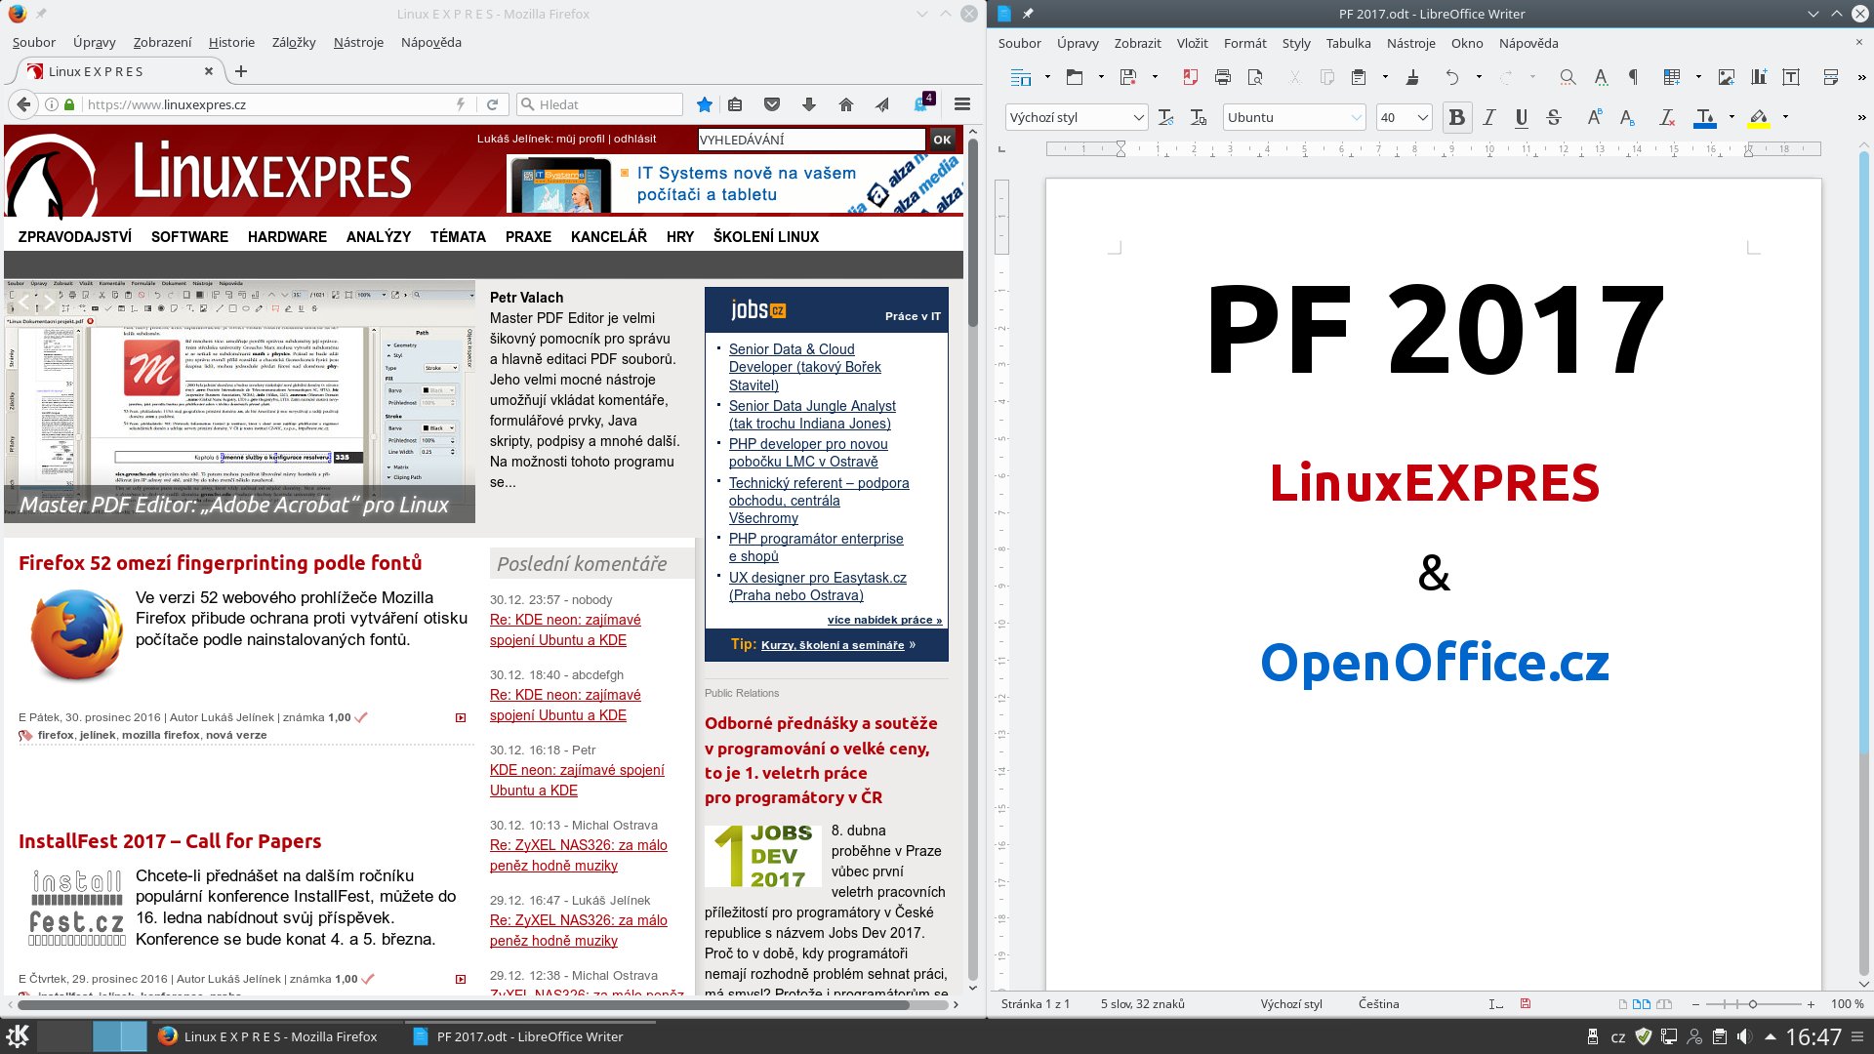This screenshot has height=1054, width=1874.
Task: Open Find & Replace magnifier icon
Action: coord(1568,77)
